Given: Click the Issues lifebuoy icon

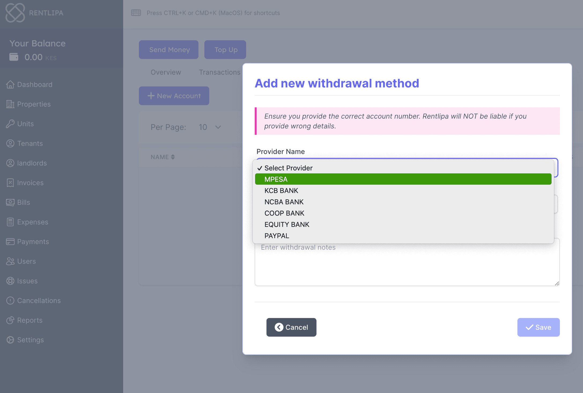Looking at the screenshot, I should pos(10,281).
